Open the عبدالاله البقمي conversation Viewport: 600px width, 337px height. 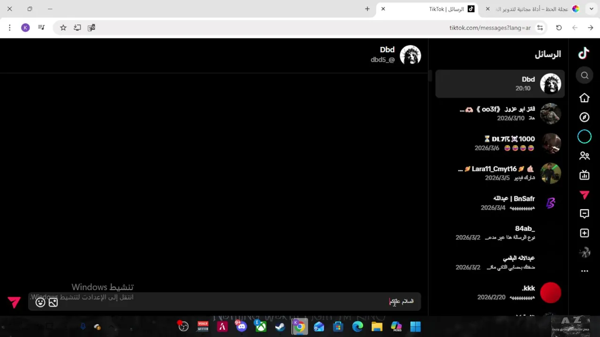[x=500, y=262]
